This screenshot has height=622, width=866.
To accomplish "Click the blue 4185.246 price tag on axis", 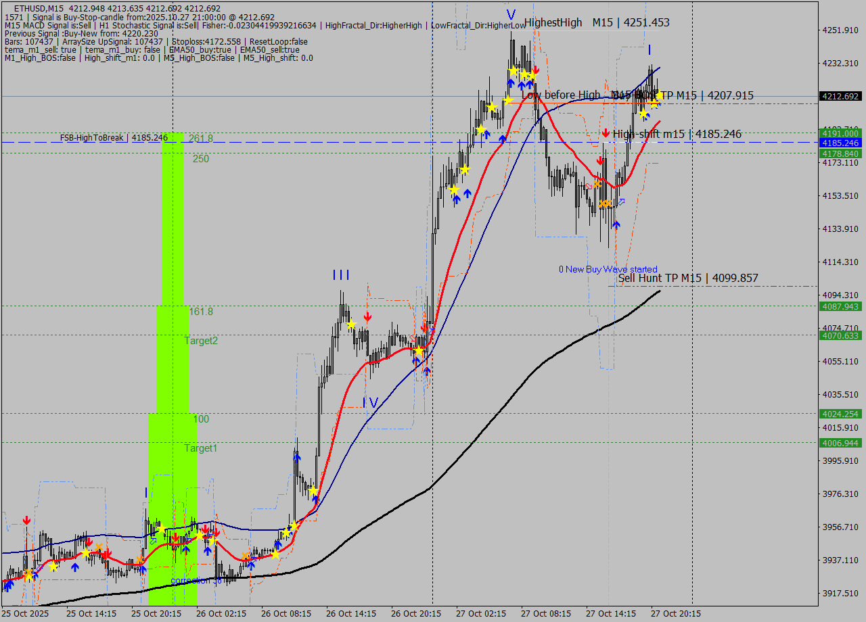I will [840, 143].
